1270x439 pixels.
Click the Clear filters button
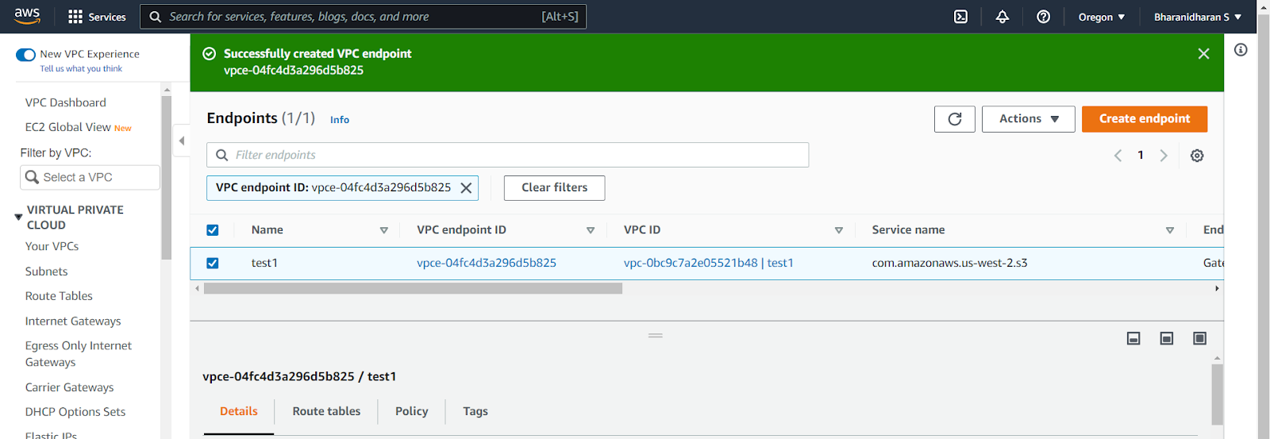click(x=554, y=188)
